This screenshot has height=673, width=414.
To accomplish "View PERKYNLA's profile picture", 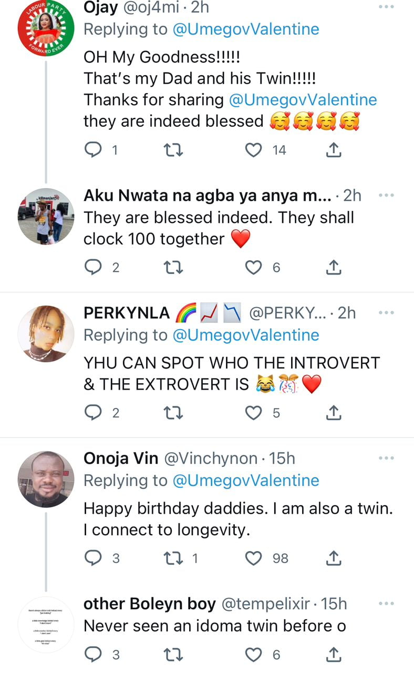I will coord(46,333).
